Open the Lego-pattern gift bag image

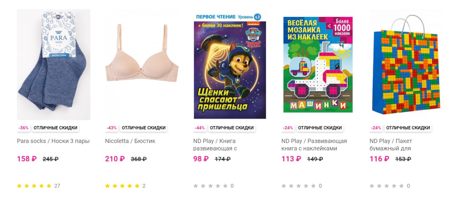point(406,65)
